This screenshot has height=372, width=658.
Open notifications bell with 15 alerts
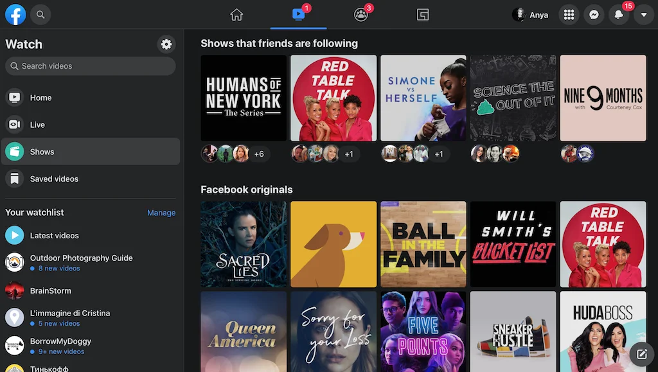[619, 15]
